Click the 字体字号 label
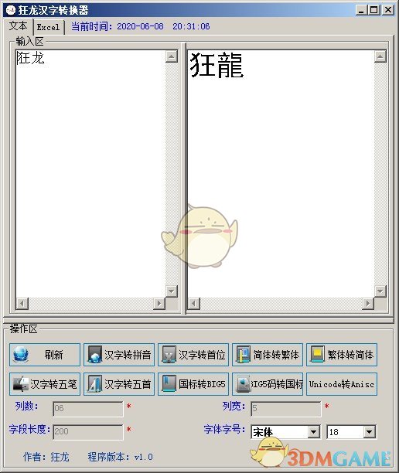The image size is (399, 473). pyautogui.click(x=224, y=429)
